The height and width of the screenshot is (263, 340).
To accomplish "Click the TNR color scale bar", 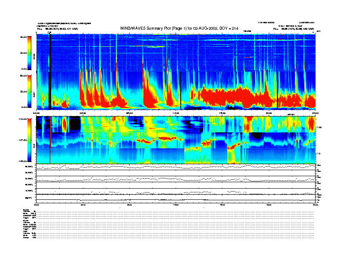I will pyautogui.click(x=29, y=140).
